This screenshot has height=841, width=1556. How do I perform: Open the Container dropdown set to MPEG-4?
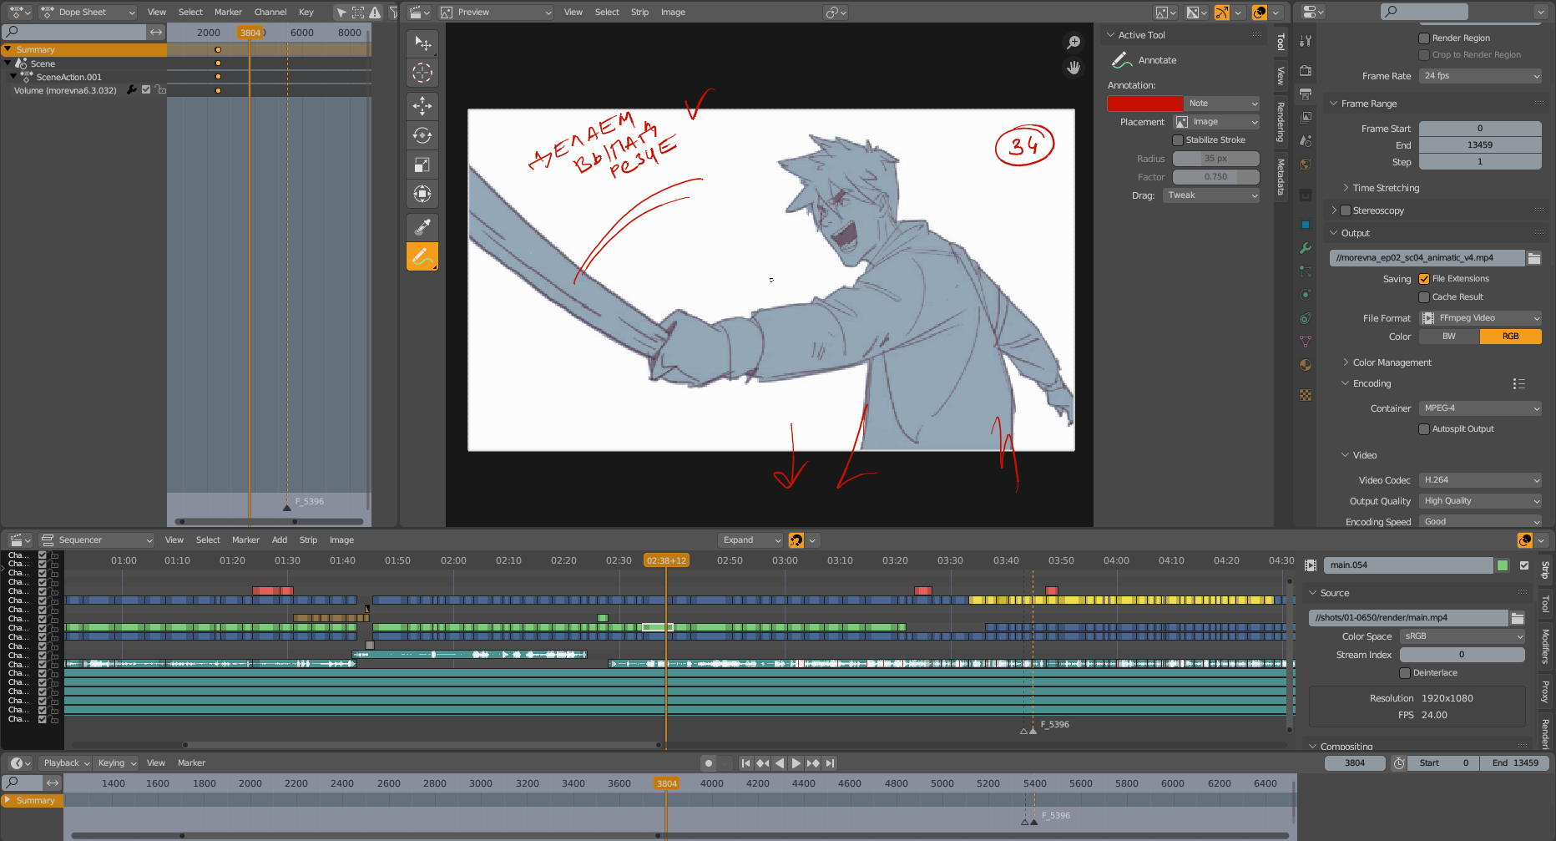1479,408
